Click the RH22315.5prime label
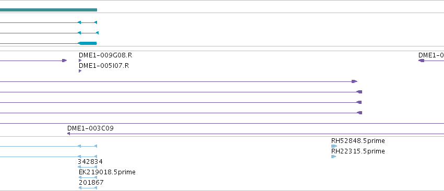Image resolution: width=444 pixels, height=191 pixels. pyautogui.click(x=358, y=151)
